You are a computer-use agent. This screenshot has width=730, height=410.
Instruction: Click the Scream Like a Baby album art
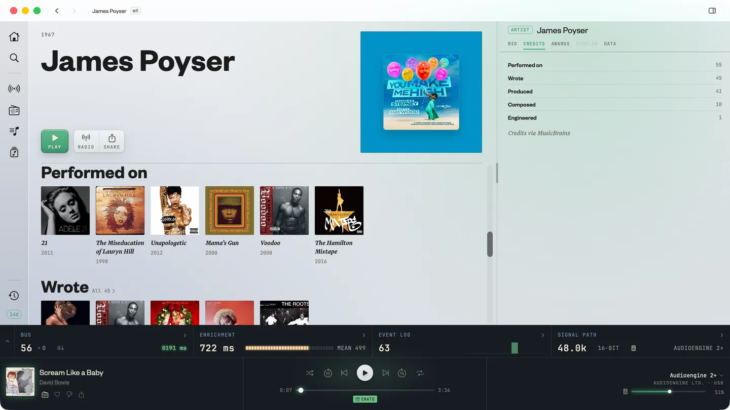tap(20, 382)
